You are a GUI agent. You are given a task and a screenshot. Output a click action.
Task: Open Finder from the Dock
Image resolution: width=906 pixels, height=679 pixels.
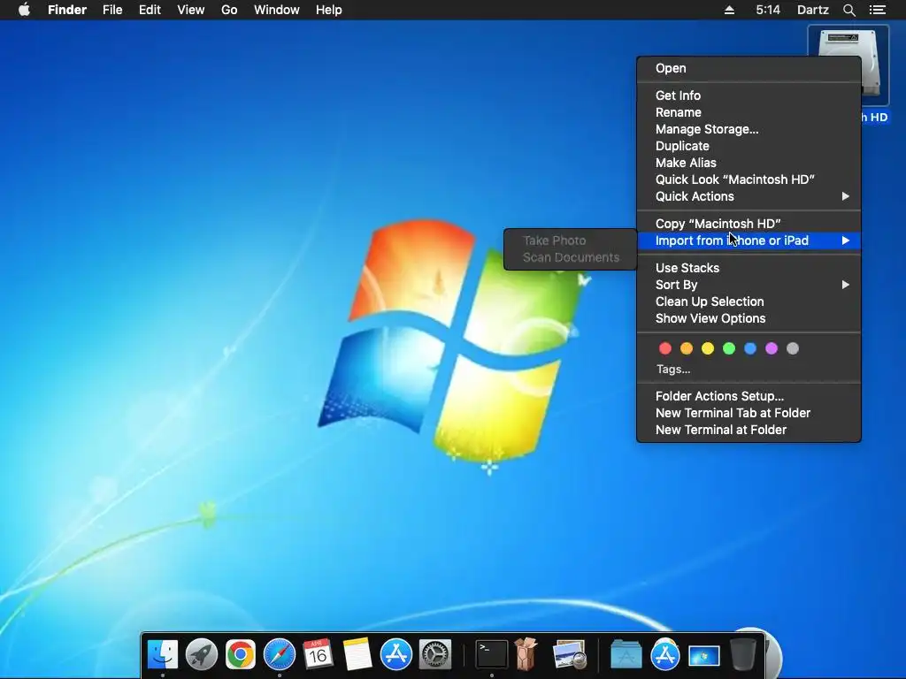click(163, 654)
